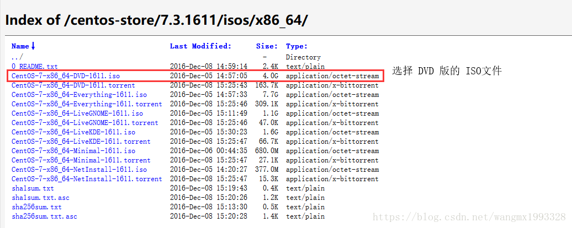Click the 7.7G size of Everything iso
572x228 pixels.
(x=271, y=95)
